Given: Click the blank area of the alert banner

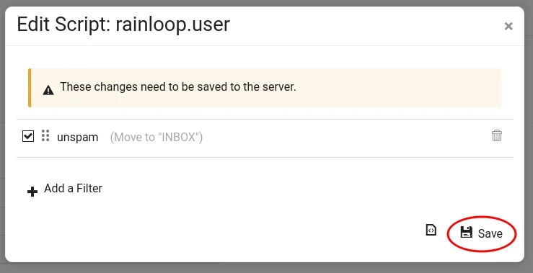Looking at the screenshot, I should click(397, 88).
